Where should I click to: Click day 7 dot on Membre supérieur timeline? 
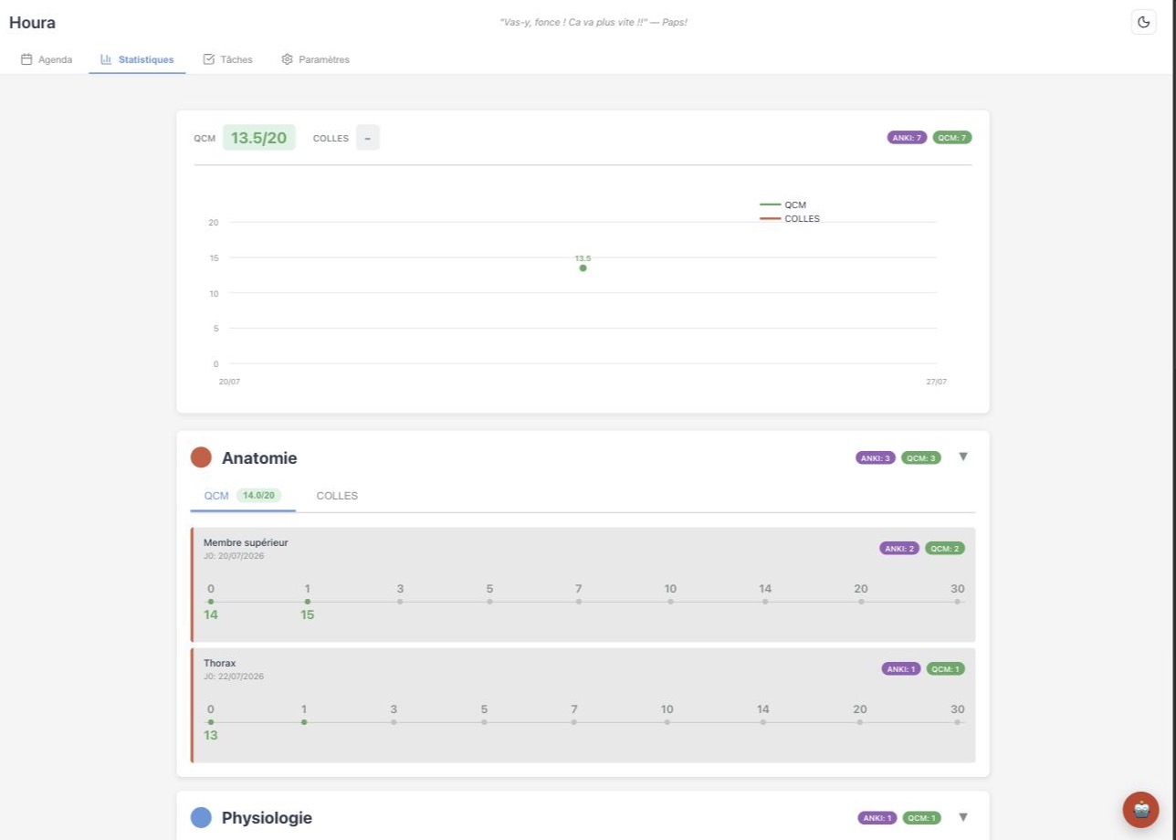[579, 602]
